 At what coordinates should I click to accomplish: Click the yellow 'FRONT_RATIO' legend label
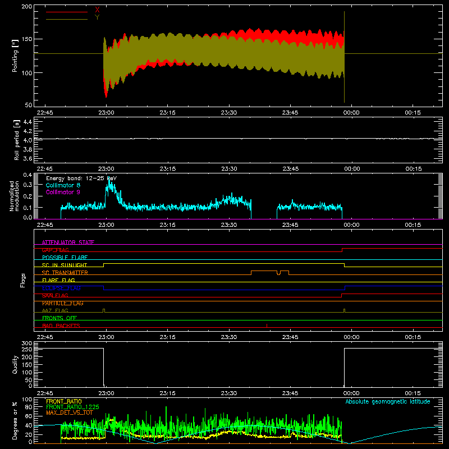64,401
